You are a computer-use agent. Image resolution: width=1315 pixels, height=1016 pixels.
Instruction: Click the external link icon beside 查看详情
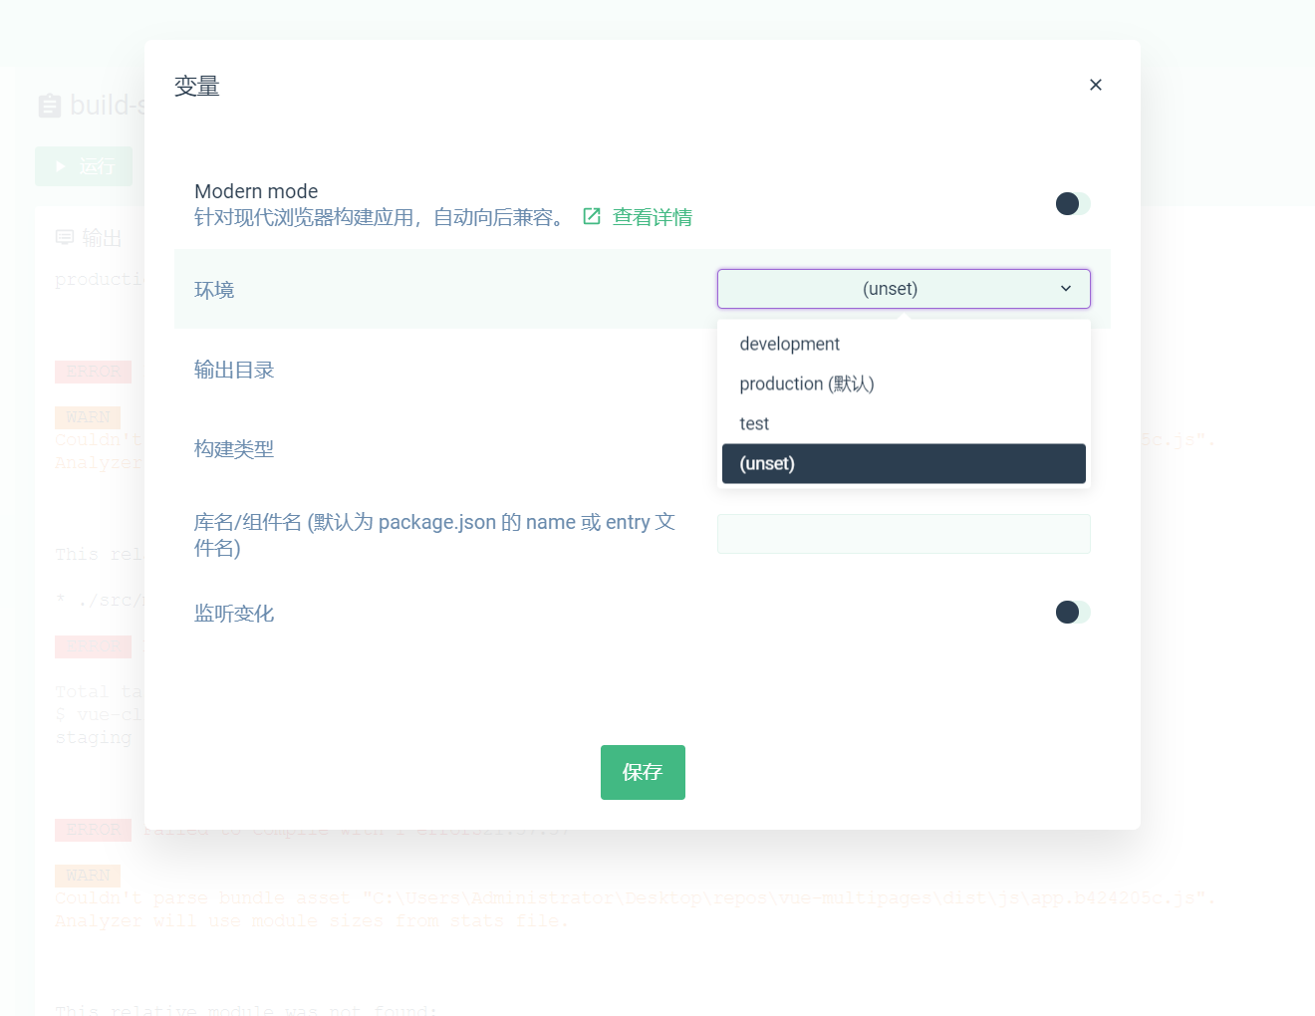click(x=591, y=216)
